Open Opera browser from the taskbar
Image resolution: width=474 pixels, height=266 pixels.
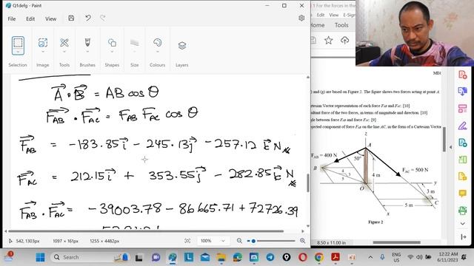pyautogui.click(x=303, y=257)
